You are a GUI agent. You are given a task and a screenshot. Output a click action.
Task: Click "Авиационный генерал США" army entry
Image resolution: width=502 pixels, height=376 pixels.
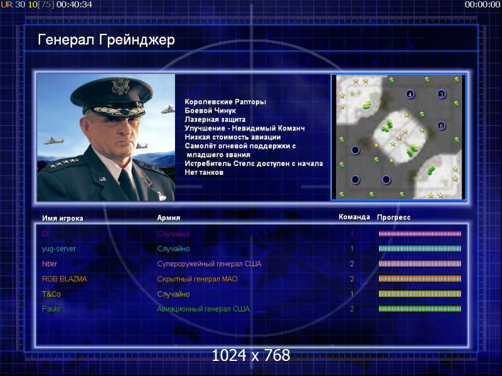click(x=203, y=309)
